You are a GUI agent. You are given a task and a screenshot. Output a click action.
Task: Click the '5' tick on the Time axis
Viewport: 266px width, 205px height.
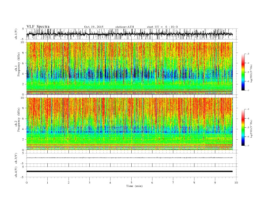[x=131, y=183]
